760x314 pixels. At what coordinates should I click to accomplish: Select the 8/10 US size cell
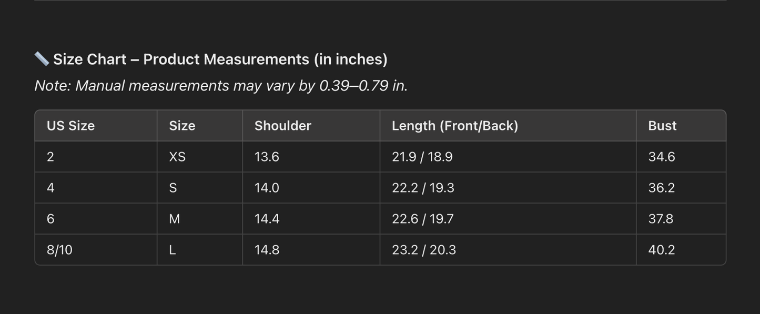(x=59, y=250)
